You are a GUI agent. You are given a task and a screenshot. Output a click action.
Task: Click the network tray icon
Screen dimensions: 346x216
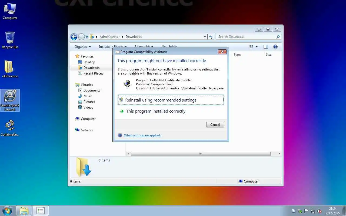pos(313,211)
